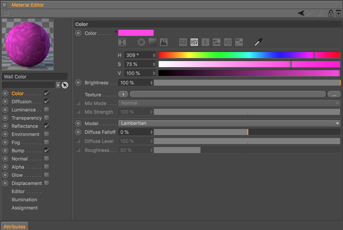Click the Saturation value stepper arrows
The image size is (343, 230).
click(x=154, y=64)
